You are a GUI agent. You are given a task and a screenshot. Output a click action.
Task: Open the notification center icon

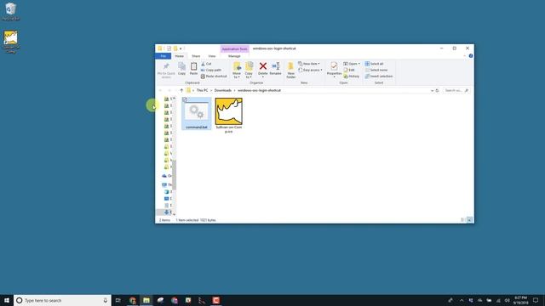536,300
